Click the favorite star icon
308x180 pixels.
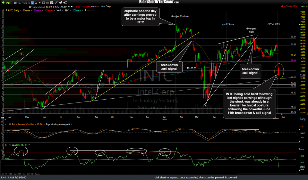pyautogui.click(x=305, y=3)
